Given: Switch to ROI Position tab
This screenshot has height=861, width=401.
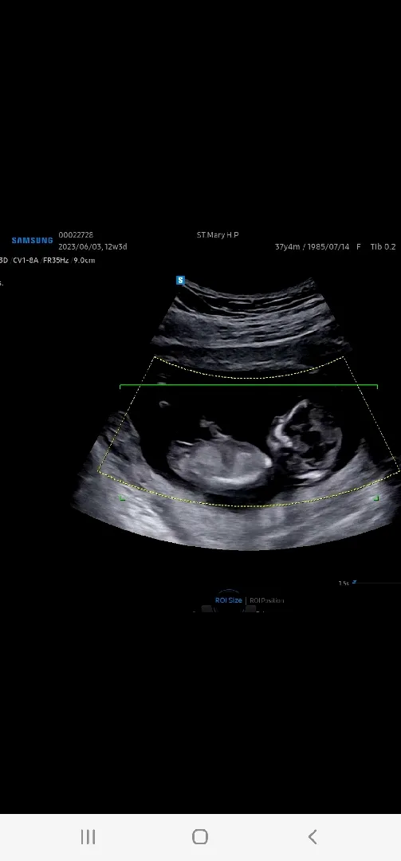Looking at the screenshot, I should click(267, 600).
